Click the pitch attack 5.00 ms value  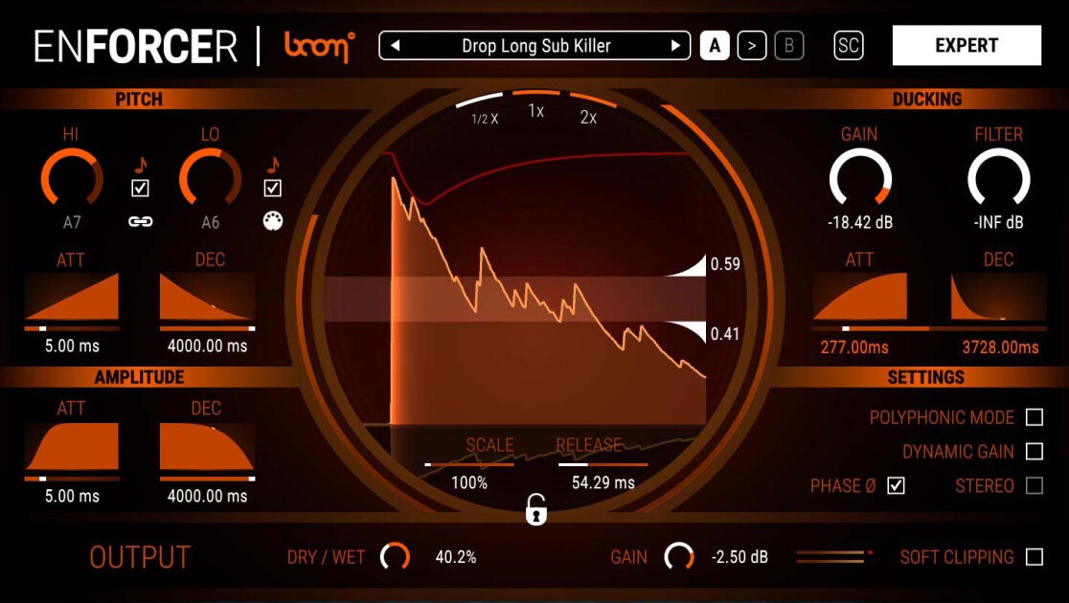point(72,346)
